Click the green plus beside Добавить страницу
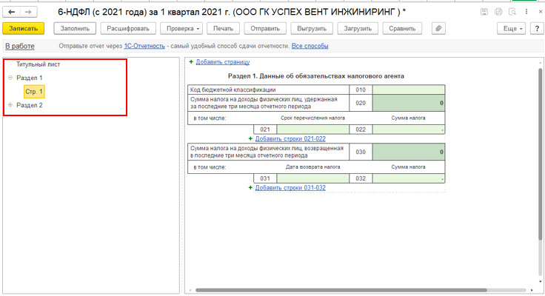The height and width of the screenshot is (296, 545). coord(191,62)
